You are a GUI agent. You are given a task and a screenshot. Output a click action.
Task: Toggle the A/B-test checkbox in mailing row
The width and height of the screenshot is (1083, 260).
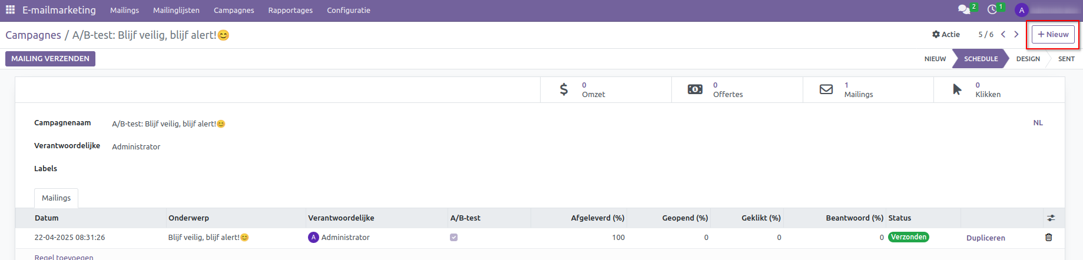(453, 238)
